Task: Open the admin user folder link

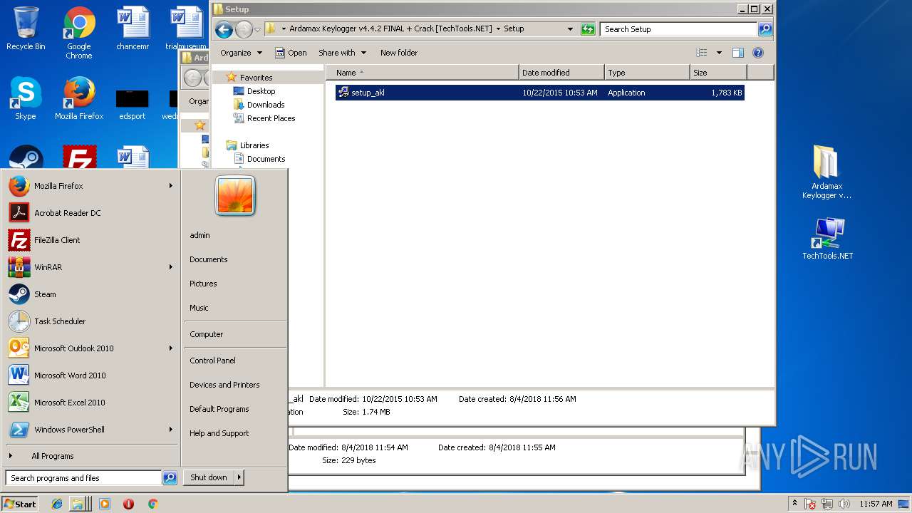Action: click(199, 235)
